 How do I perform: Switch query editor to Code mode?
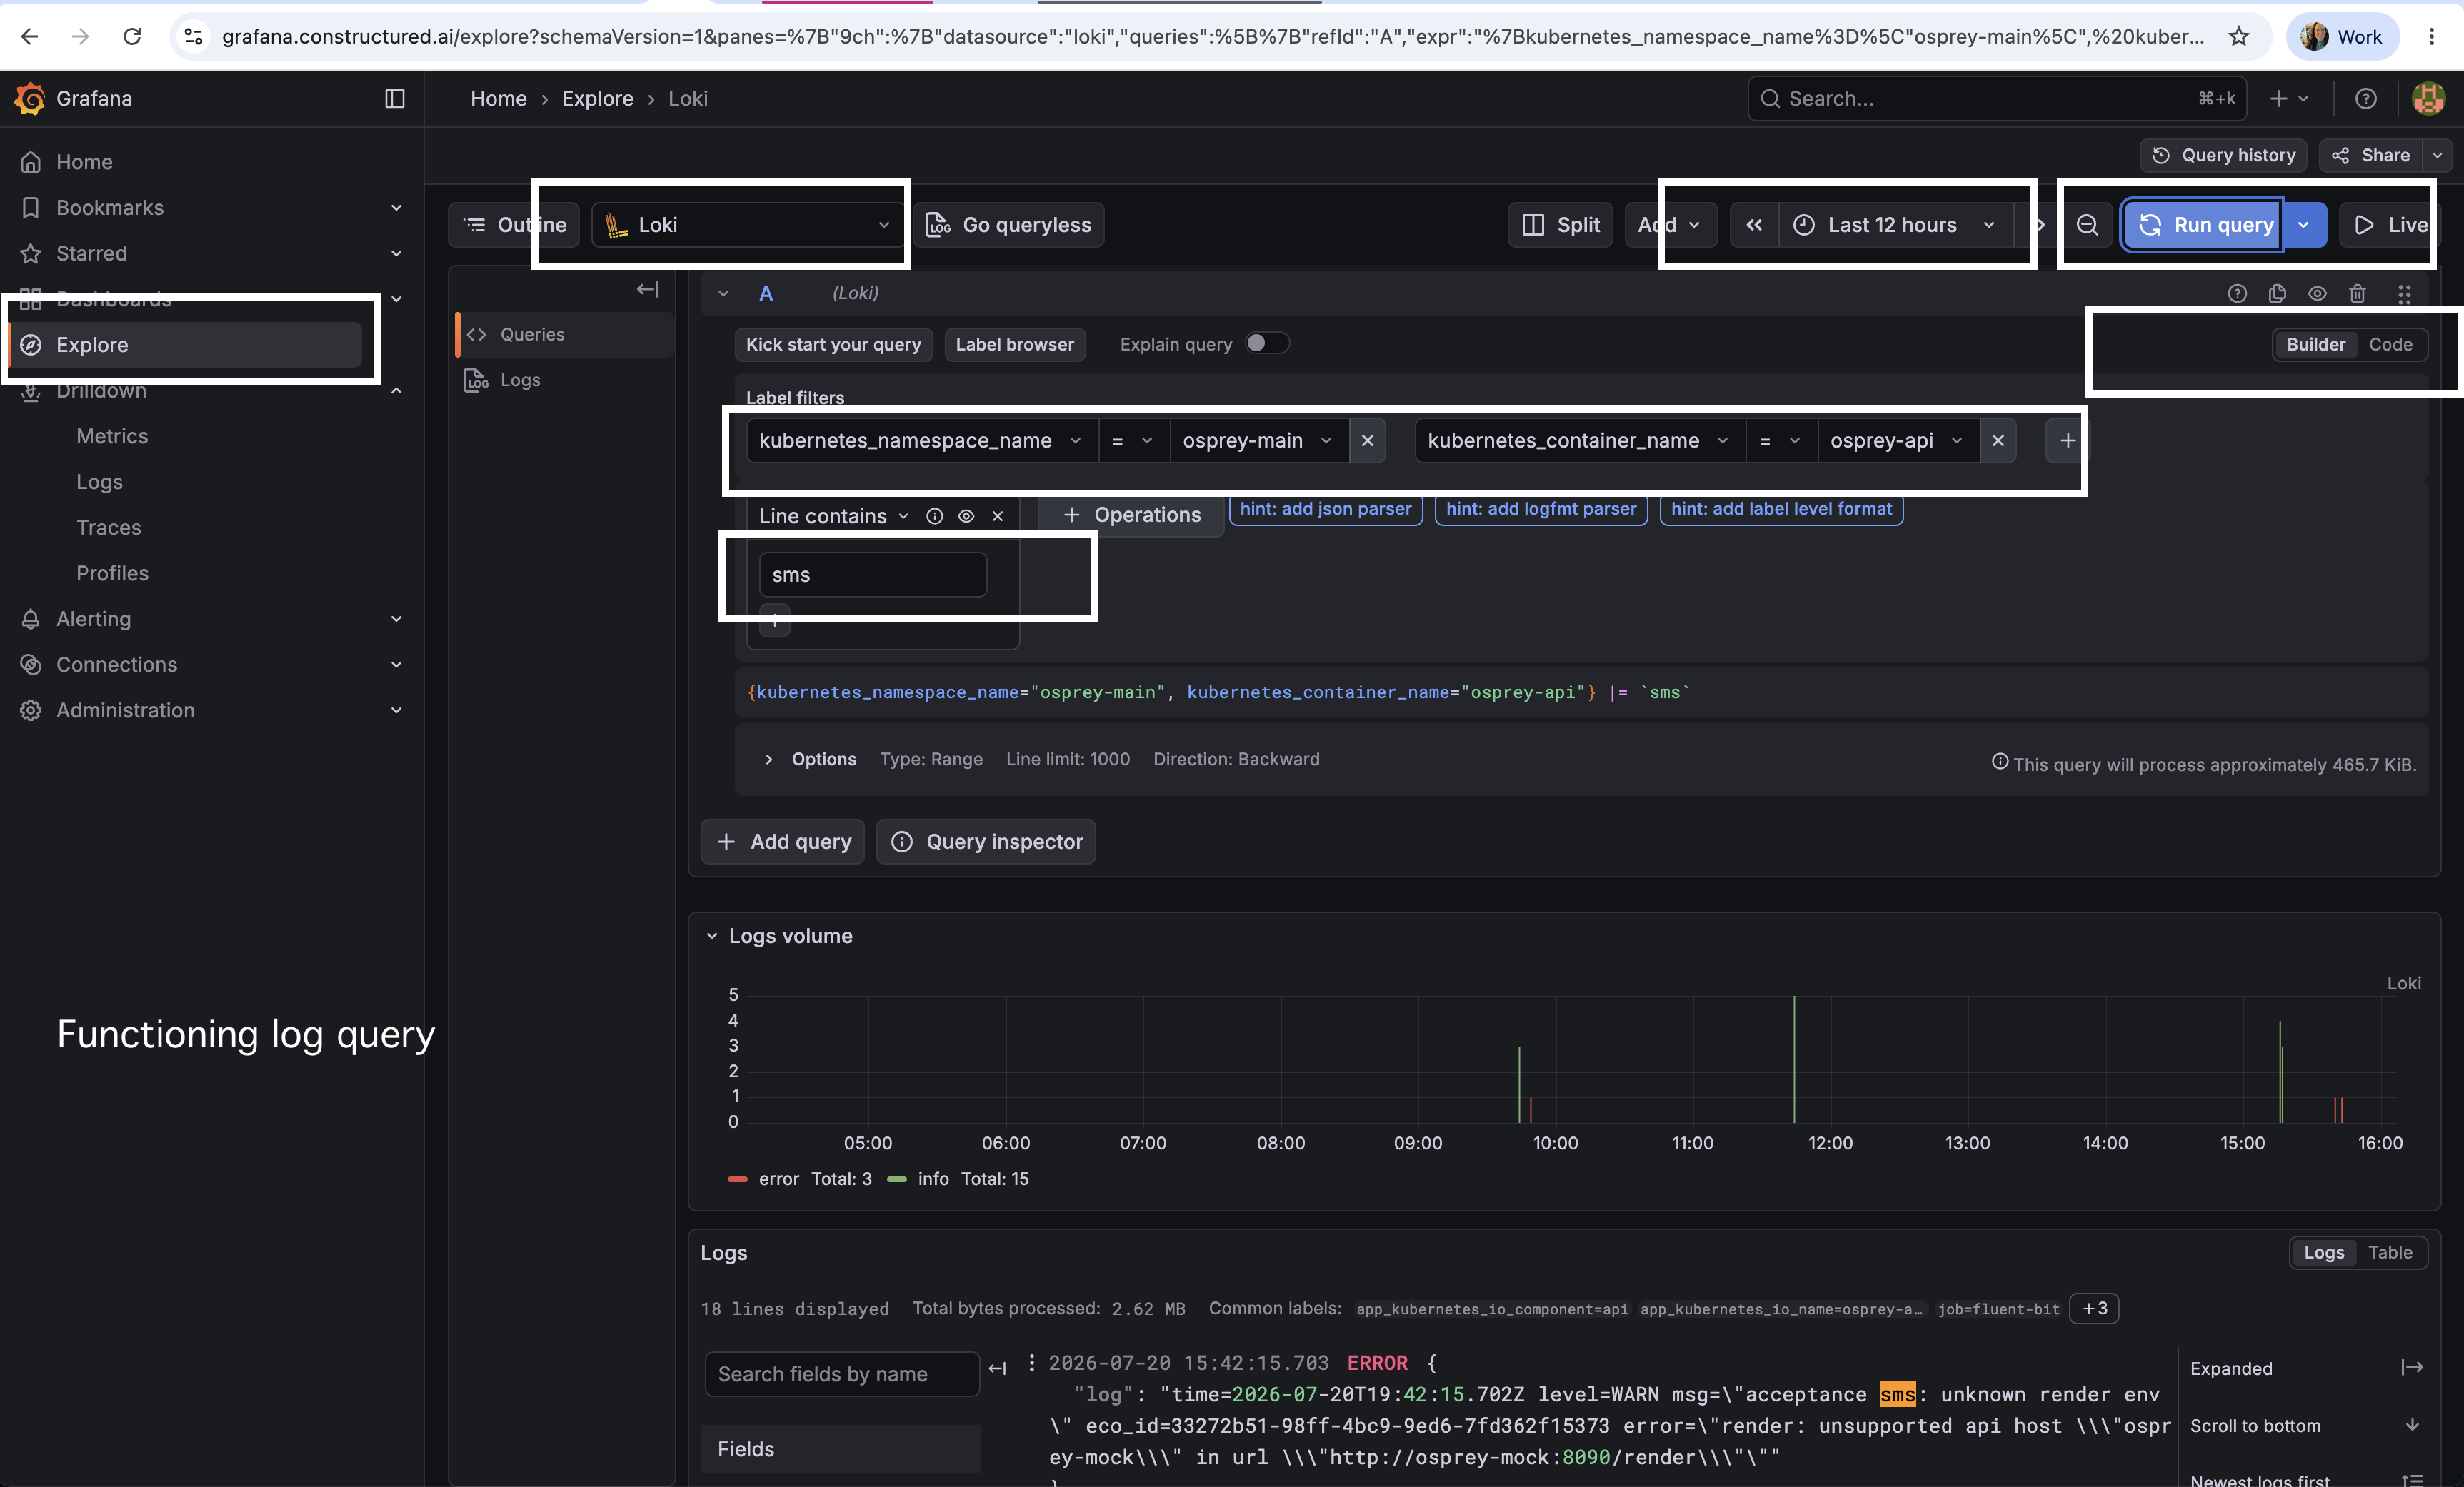[2390, 344]
